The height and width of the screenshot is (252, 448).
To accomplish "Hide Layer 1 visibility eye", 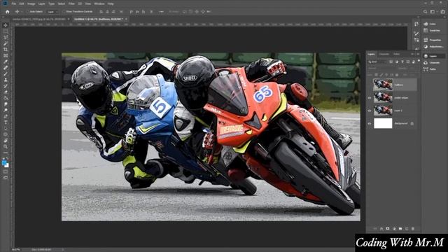I will pos(370,111).
